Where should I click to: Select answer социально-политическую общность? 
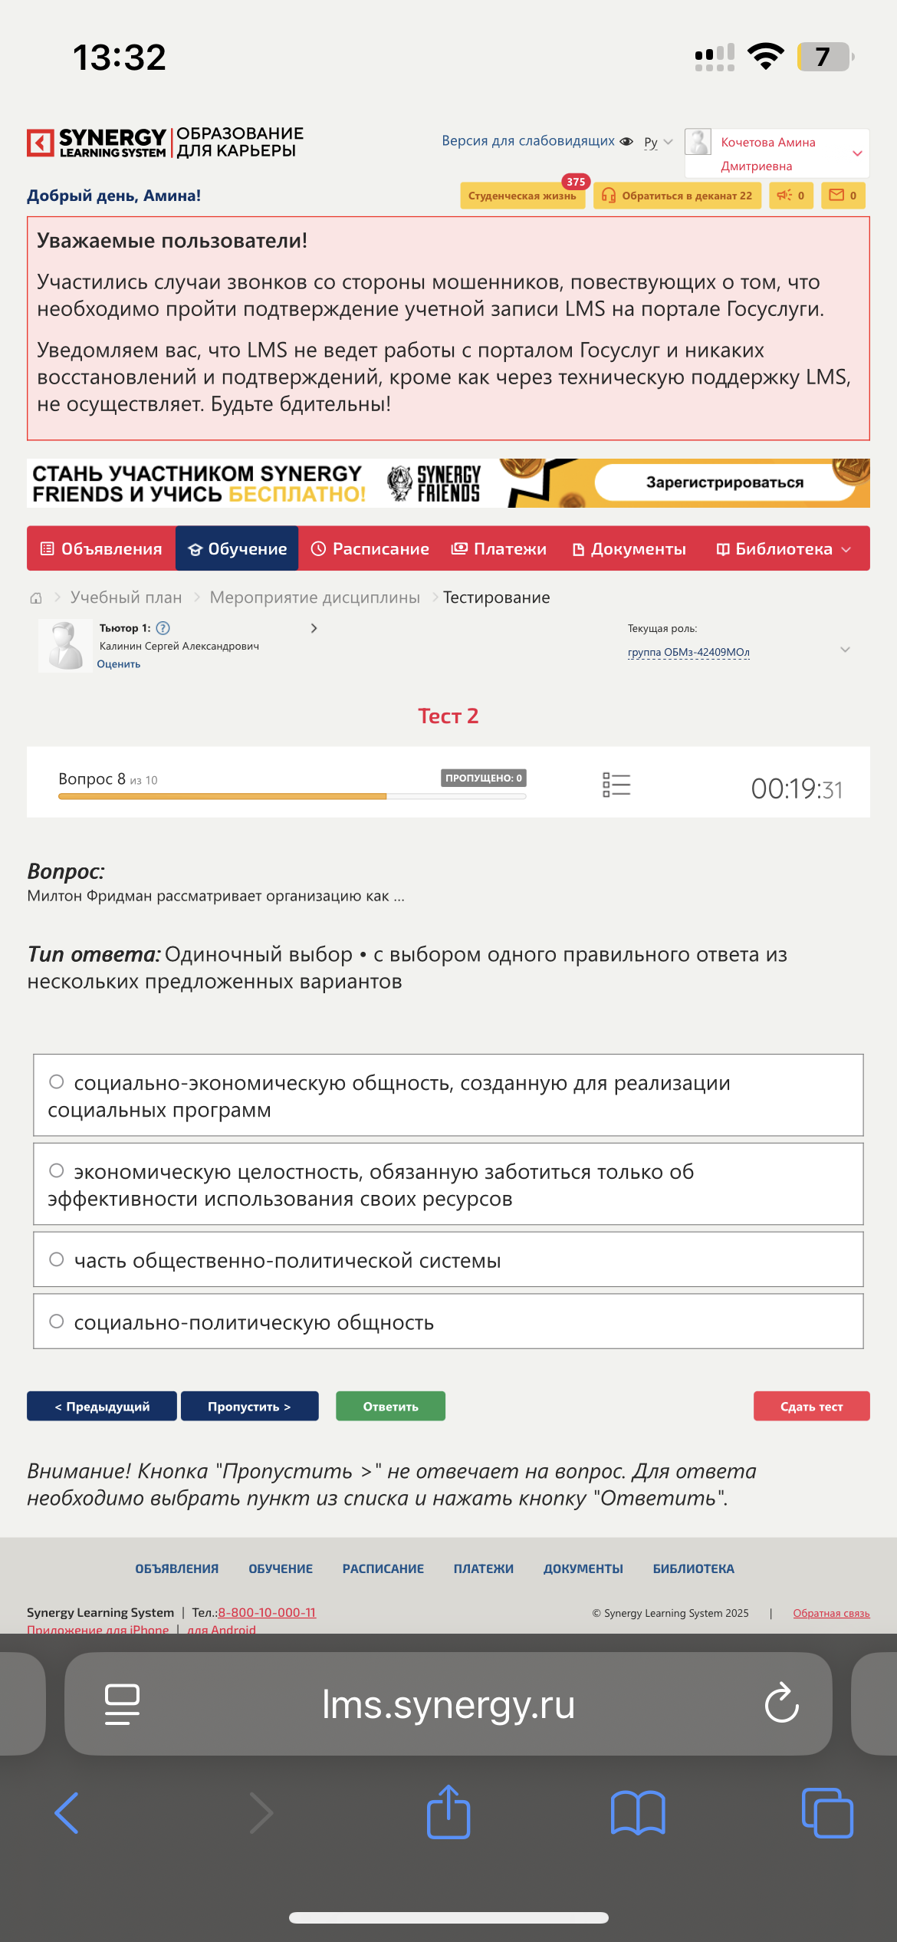(449, 1322)
